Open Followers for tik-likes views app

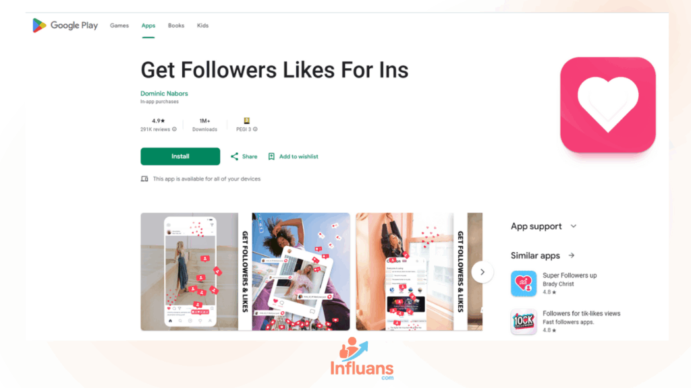(565, 321)
